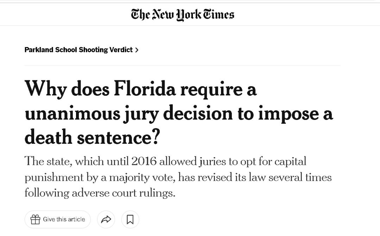Open the Parkland School Shooting Verdict link
This screenshot has height=236, width=380.
pos(78,50)
